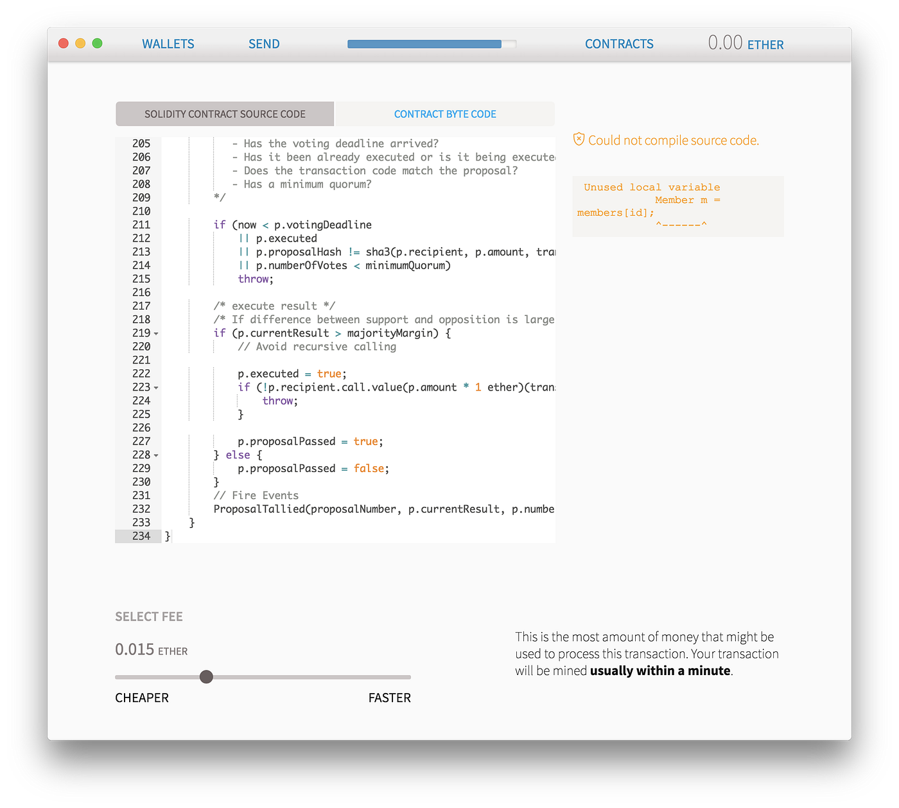Click the '// Fire Events' comment line
Image resolution: width=899 pixels, height=808 pixels.
pos(256,496)
